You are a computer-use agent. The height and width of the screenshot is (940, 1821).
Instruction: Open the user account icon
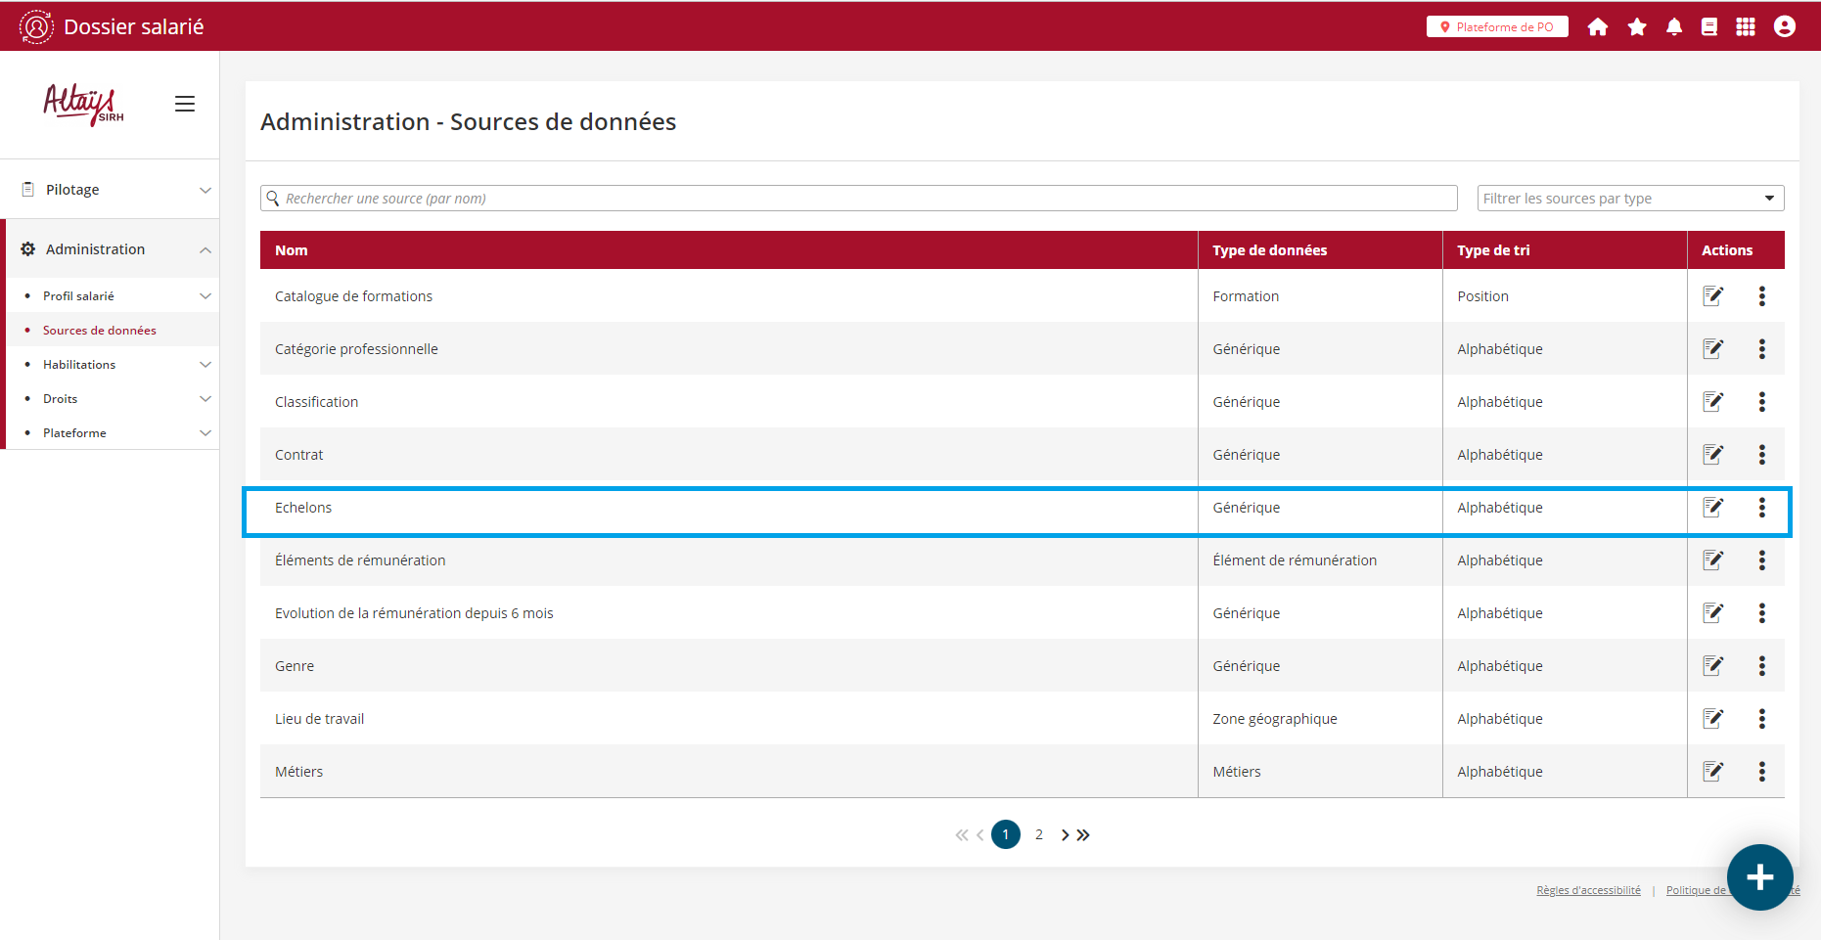coord(1784,27)
